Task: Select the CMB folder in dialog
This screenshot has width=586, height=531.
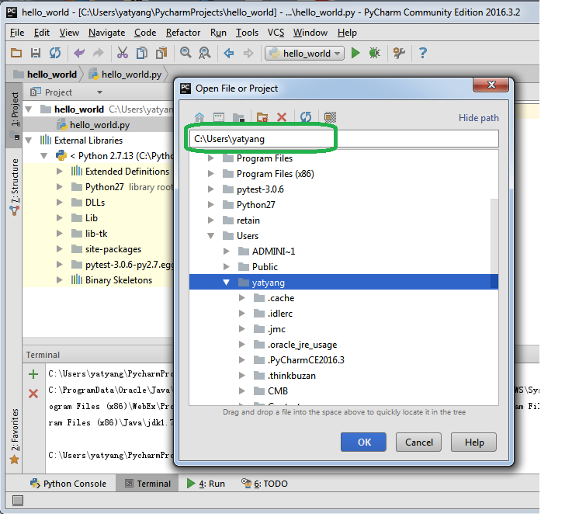Action: (x=278, y=390)
